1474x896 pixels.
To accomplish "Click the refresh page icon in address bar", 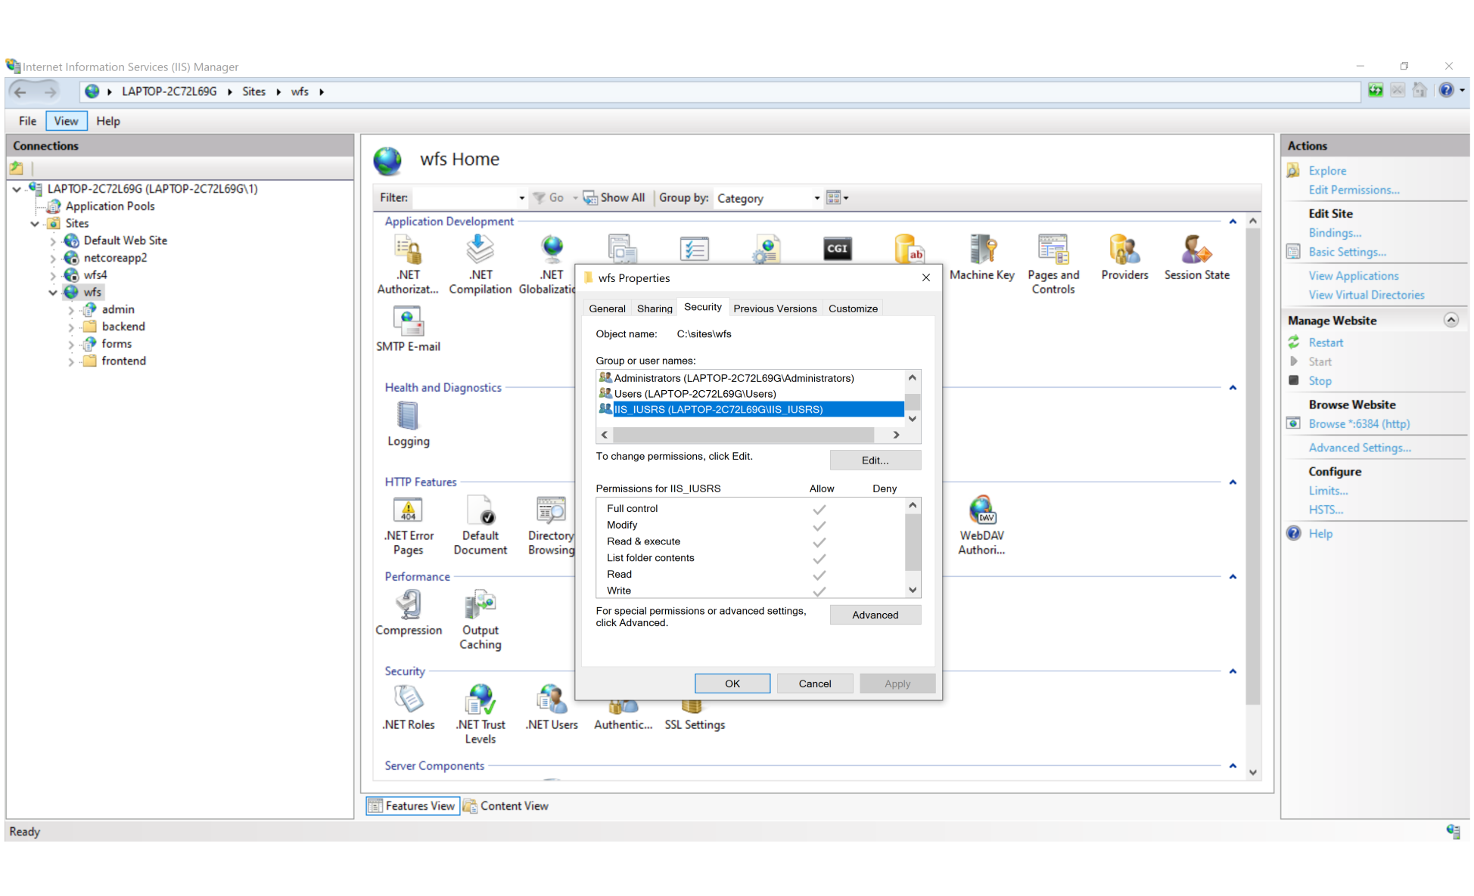I will pos(1375,91).
